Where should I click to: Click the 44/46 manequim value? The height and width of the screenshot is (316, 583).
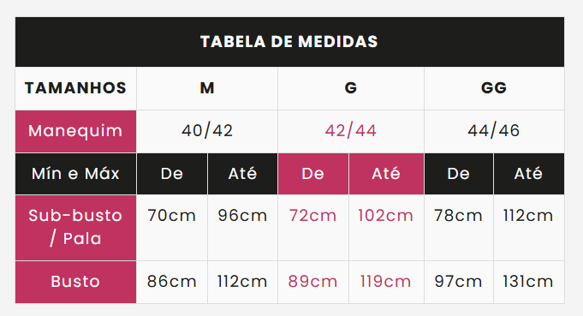[x=494, y=131]
